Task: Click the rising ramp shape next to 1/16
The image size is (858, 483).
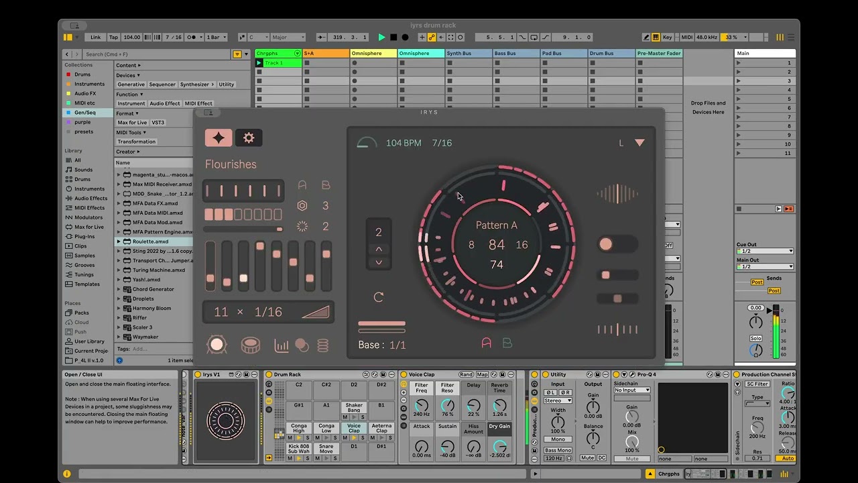Action: (x=316, y=312)
